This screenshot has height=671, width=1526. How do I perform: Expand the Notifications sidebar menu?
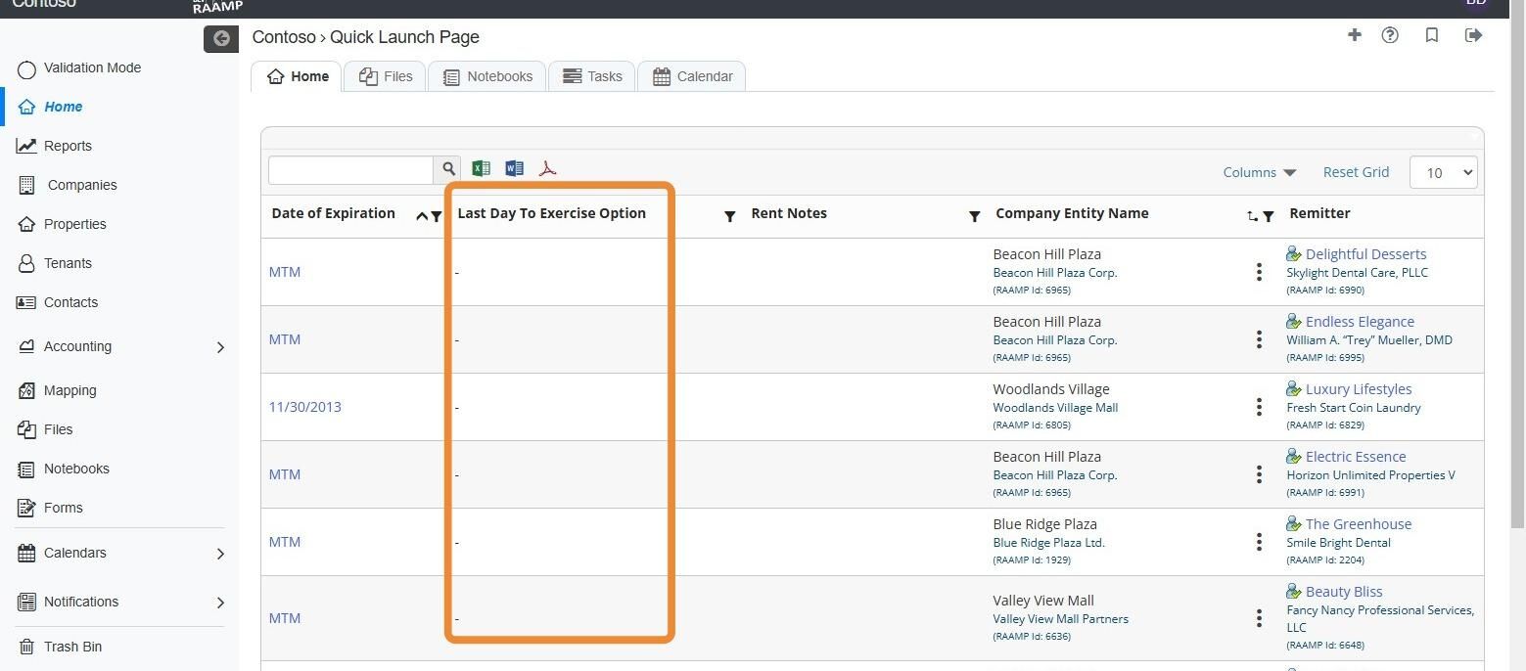click(x=220, y=603)
